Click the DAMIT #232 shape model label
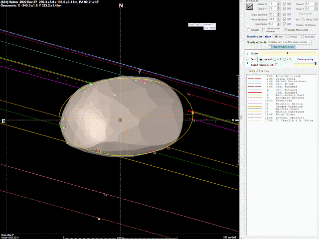This screenshot has height=239, width=319. [201, 24]
